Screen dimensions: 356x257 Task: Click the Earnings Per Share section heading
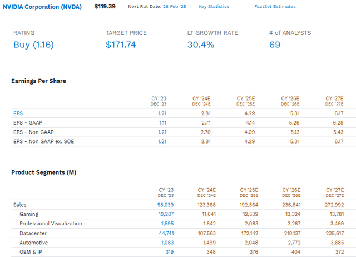click(x=38, y=81)
